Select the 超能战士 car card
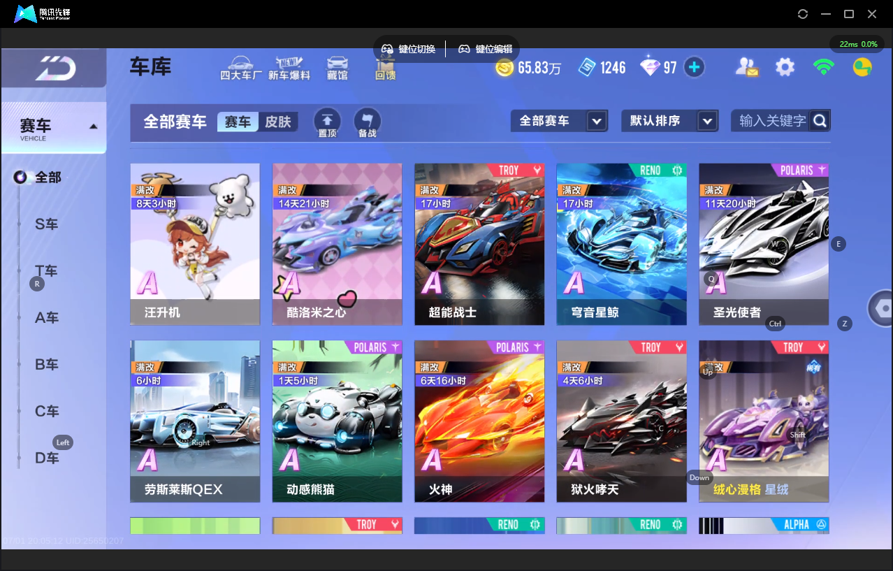893x571 pixels. click(479, 245)
